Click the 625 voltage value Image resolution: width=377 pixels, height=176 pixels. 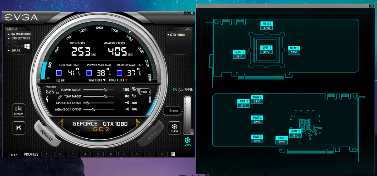coord(50,92)
